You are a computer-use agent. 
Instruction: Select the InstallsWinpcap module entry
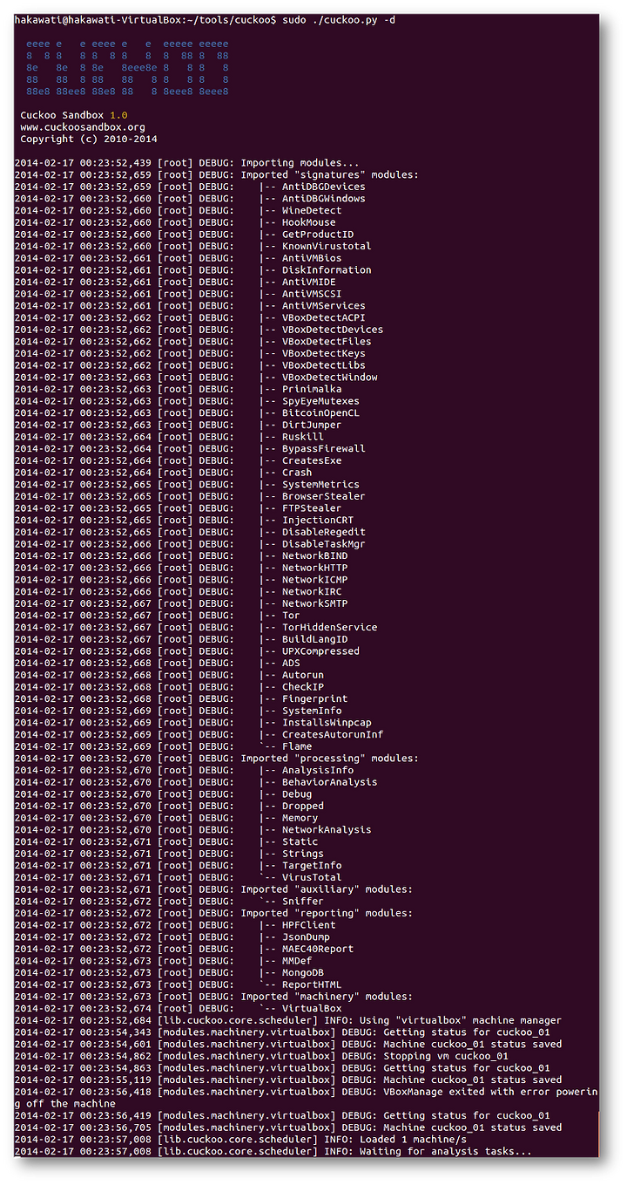coord(327,723)
